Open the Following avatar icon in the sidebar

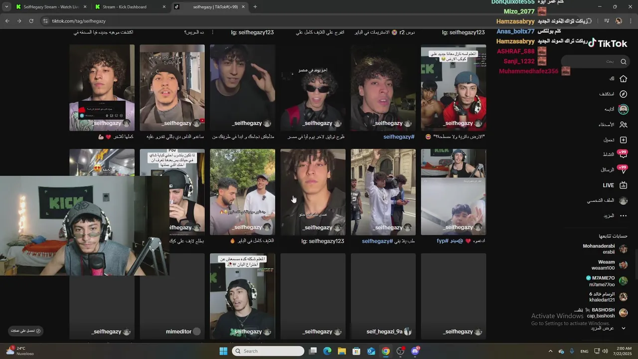click(623, 109)
